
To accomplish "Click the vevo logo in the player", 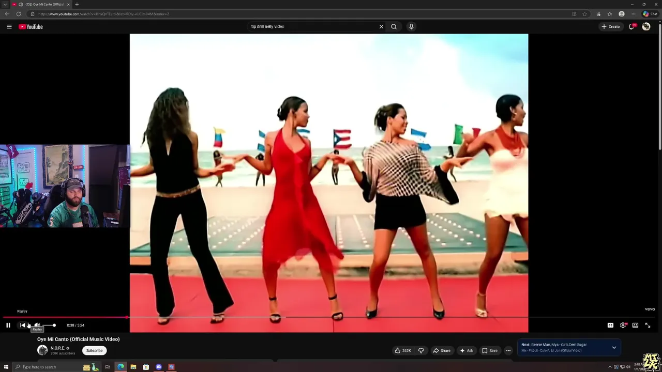I will tap(650, 309).
